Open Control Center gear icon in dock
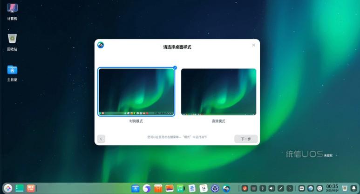Image resolution: width=360 pixels, height=194 pixels. 215,188
